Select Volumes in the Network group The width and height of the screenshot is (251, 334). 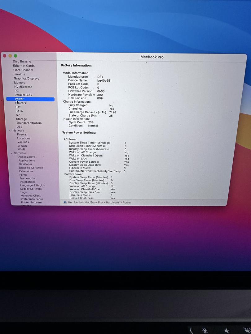[23, 142]
